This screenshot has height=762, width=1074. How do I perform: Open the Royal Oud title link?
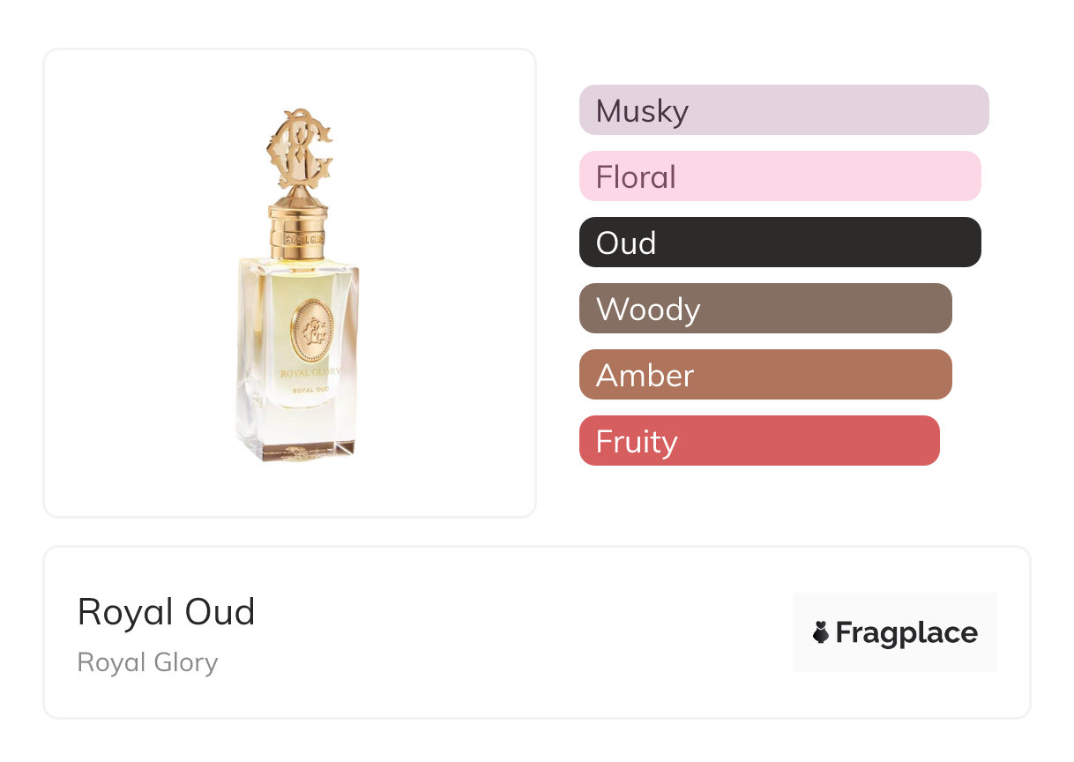click(x=166, y=612)
